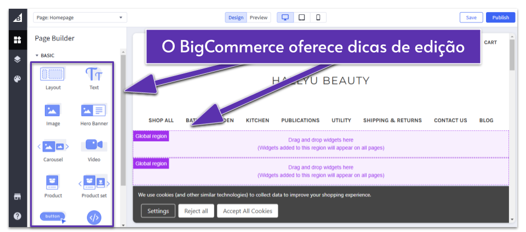Screen dimensions: 526x232
Task: Switch to Preview mode
Action: (x=259, y=18)
